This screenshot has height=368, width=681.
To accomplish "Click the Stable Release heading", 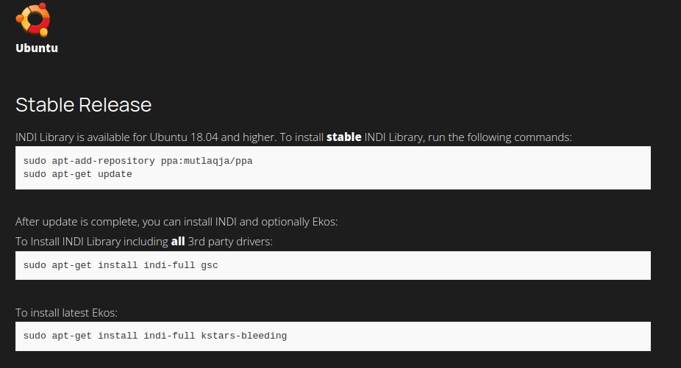I will coord(83,105).
